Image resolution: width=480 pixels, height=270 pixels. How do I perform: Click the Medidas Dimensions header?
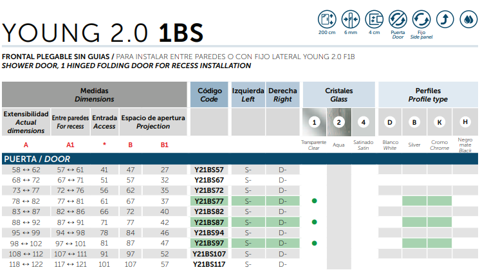(x=95, y=94)
